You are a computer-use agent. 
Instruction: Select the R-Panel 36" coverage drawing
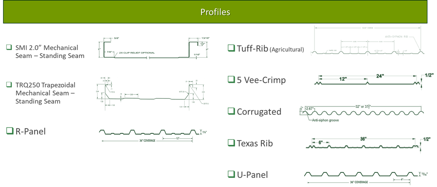[x=149, y=135]
